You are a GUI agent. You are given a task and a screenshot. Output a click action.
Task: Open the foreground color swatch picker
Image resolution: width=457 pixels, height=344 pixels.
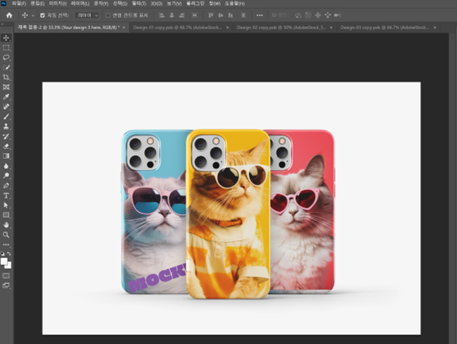click(4, 261)
